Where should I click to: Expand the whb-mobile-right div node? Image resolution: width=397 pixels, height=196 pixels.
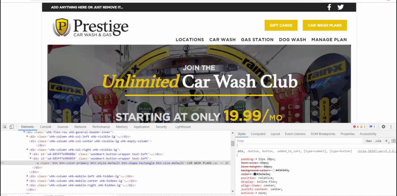point(28,185)
